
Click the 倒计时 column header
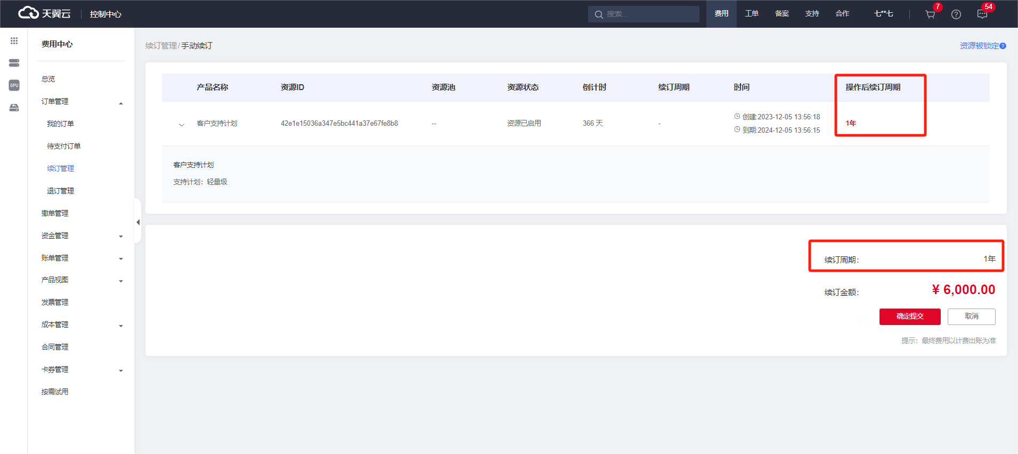point(594,87)
